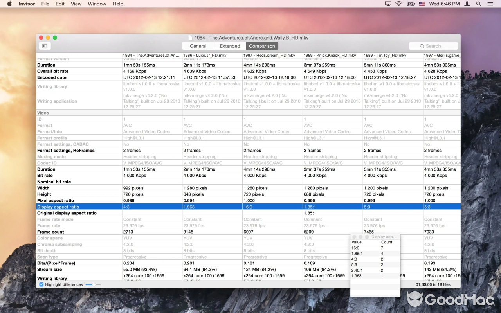The width and height of the screenshot is (501, 313).
Task: Click the battery status icon
Action: pos(411,4)
